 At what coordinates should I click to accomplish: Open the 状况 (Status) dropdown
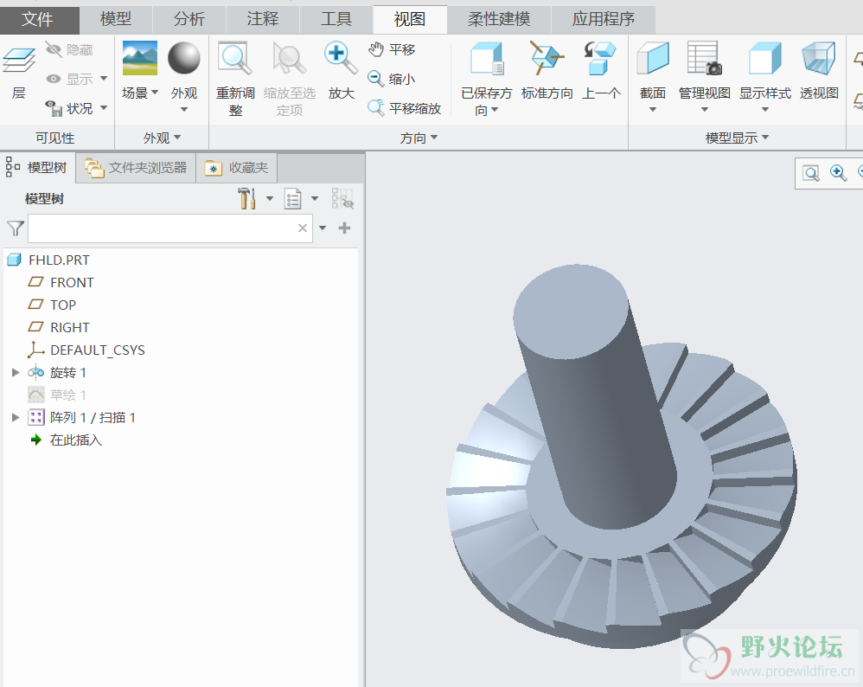104,108
